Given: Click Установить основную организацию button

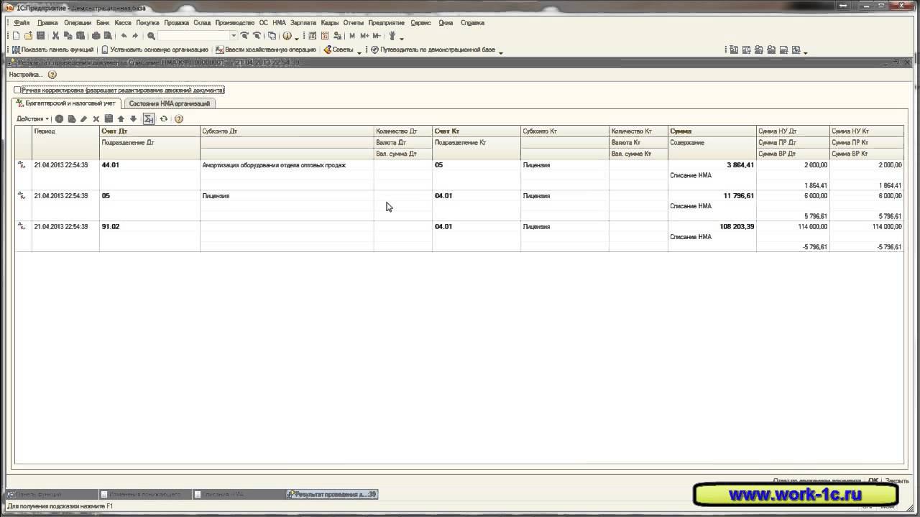Looking at the screenshot, I should tap(155, 50).
